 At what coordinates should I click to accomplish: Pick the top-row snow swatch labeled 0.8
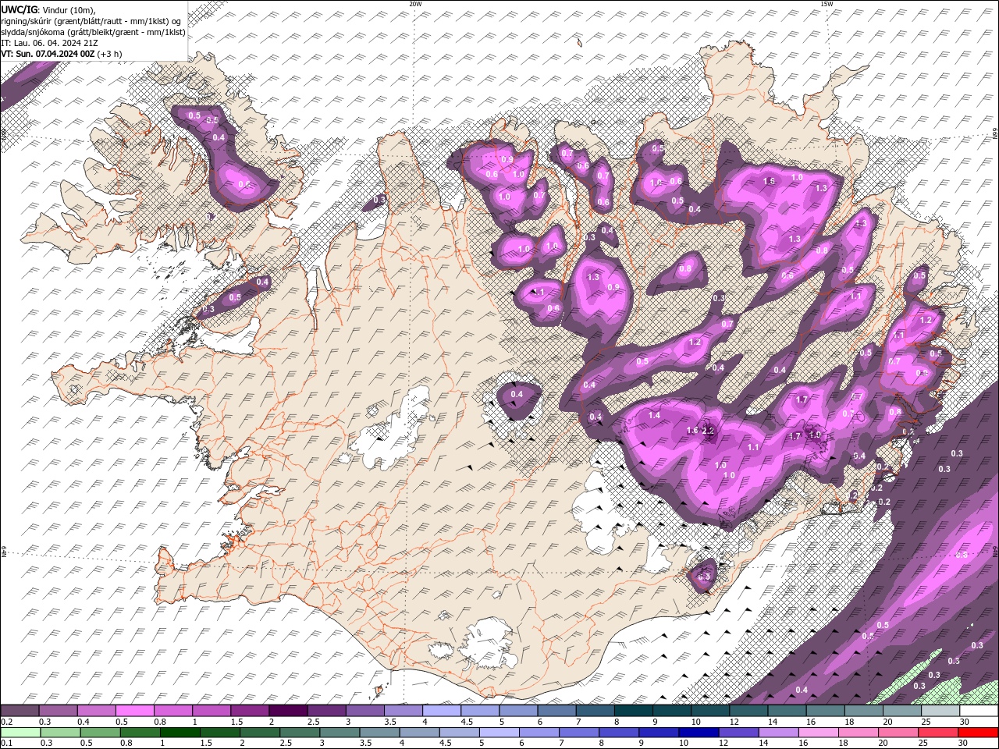tap(172, 711)
